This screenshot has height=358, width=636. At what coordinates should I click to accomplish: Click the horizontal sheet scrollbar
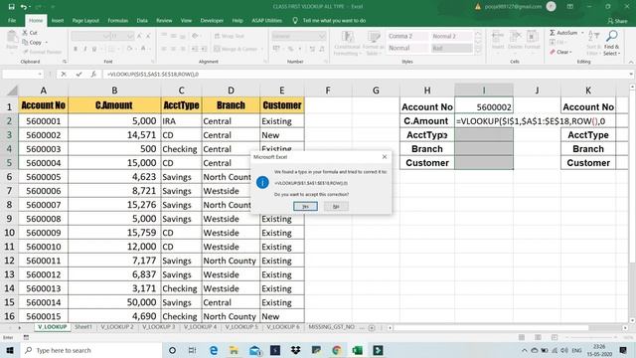point(508,327)
